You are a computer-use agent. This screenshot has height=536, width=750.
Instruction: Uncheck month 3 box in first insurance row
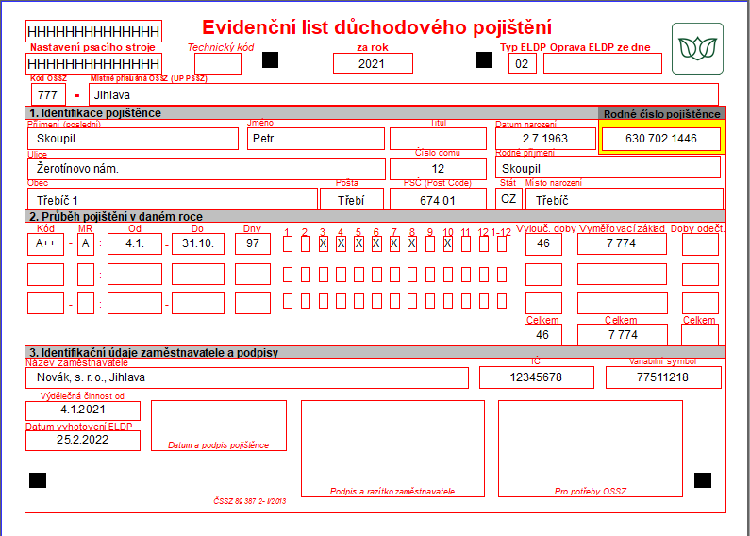click(x=324, y=244)
